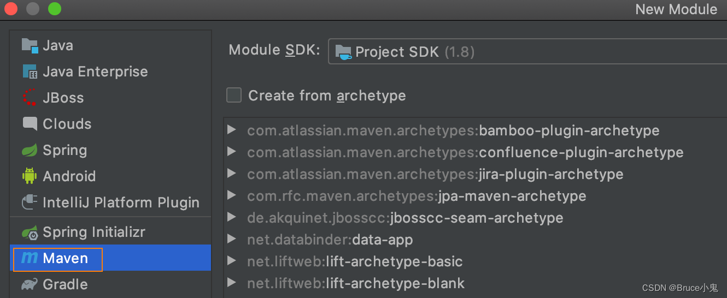Expand net.databinder:data-app node
The width and height of the screenshot is (727, 298).
pyautogui.click(x=232, y=239)
